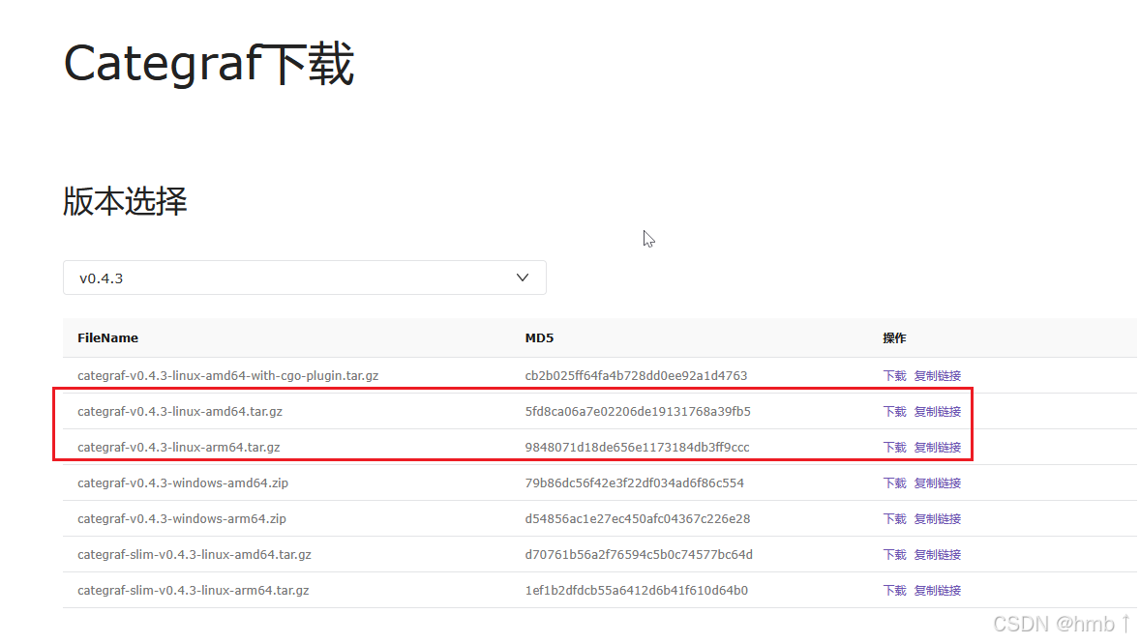This screenshot has height=643, width=1140.
Task: Select filename categraf-v0.4.3-windows-amd64.zip
Action: tap(183, 482)
